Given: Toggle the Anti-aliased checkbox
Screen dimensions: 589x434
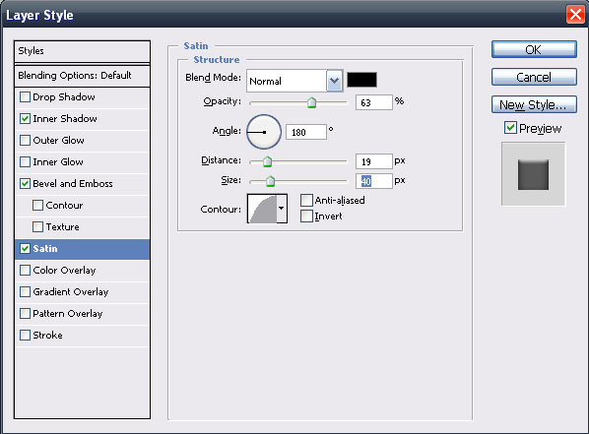Looking at the screenshot, I should point(306,200).
